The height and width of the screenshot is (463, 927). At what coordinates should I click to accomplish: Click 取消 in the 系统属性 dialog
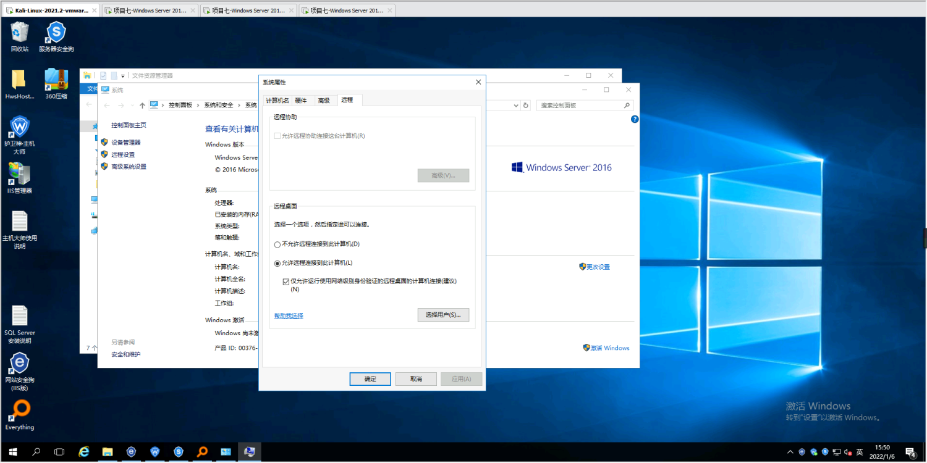point(416,379)
